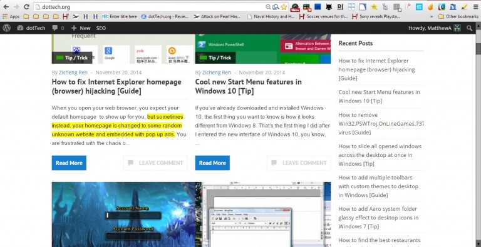Click the WordPress logo in admin bar

click(x=6, y=28)
